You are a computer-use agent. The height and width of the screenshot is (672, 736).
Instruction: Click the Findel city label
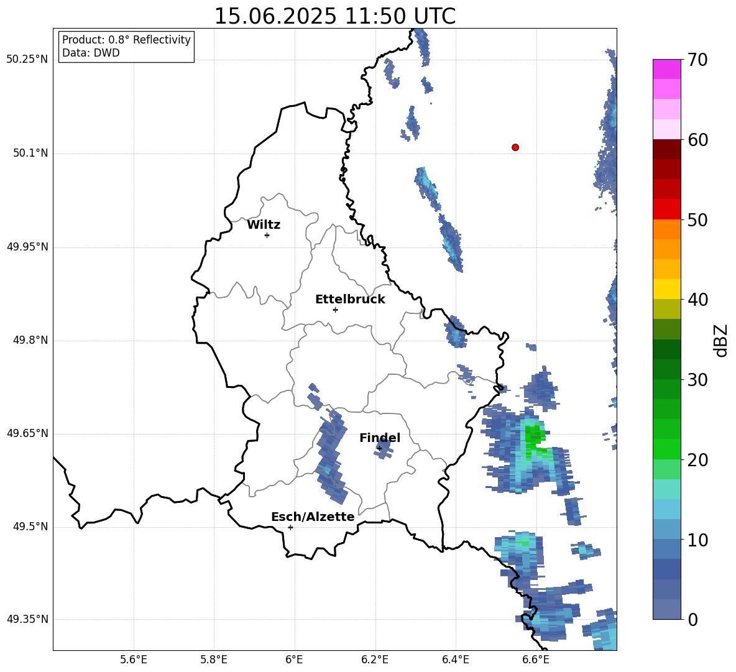[380, 438]
